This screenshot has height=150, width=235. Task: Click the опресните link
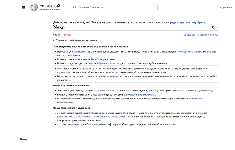(x=111, y=72)
